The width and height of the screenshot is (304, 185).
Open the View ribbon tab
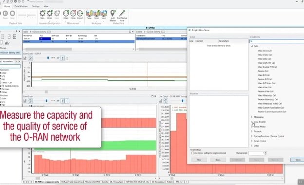[x=46, y=6]
